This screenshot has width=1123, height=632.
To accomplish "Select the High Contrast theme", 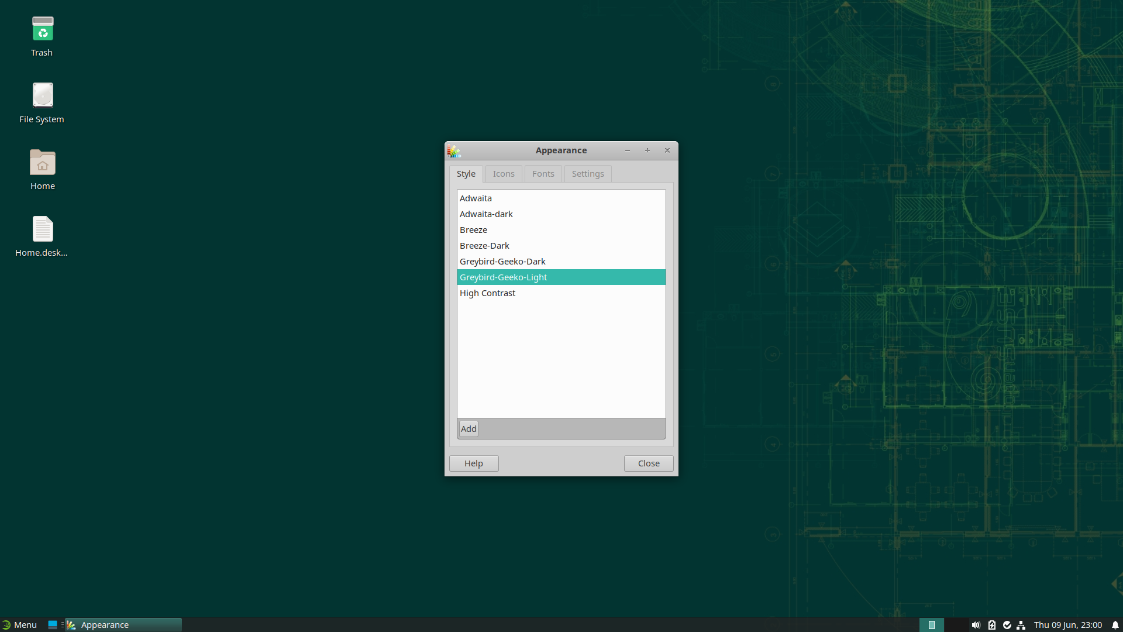I will click(487, 293).
